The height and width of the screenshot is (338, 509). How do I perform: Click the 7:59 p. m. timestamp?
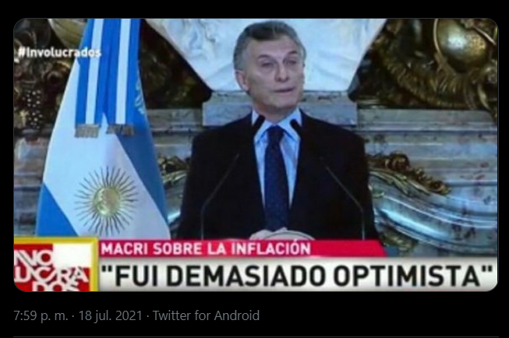pos(41,315)
